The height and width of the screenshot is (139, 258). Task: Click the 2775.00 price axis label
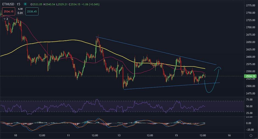251,5
